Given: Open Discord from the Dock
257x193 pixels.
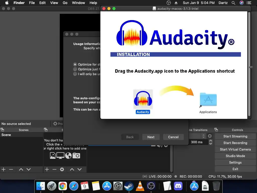Looking at the screenshot, I should (178, 186).
